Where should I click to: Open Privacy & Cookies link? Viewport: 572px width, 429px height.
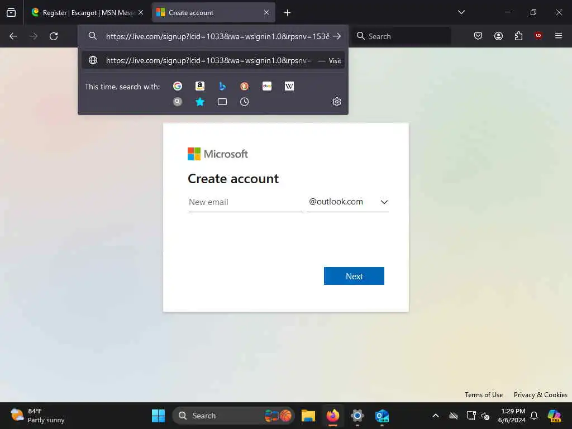(x=540, y=395)
